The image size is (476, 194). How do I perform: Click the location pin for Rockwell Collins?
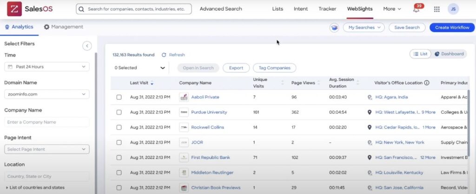[370, 127]
